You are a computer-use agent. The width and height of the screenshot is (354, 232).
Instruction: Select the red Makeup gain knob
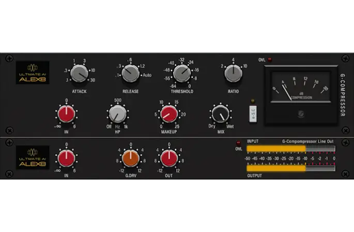pos(168,114)
